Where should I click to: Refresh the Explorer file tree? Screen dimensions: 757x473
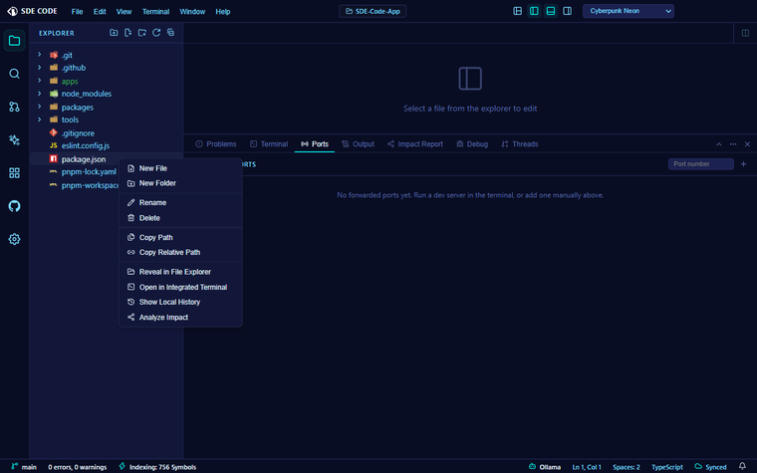coord(156,32)
